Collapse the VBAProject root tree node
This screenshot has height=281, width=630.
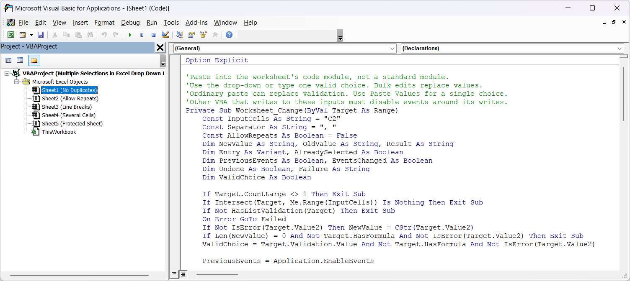point(7,73)
